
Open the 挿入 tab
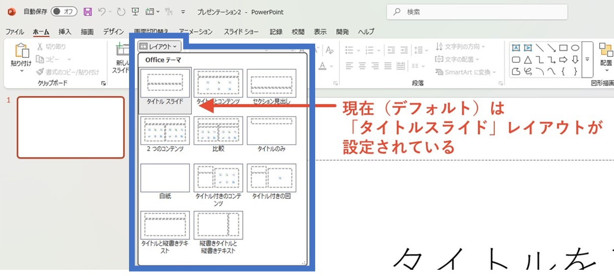(65, 32)
